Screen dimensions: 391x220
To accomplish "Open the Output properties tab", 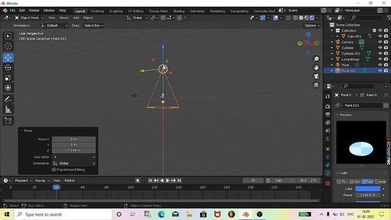I will pyautogui.click(x=327, y=114).
